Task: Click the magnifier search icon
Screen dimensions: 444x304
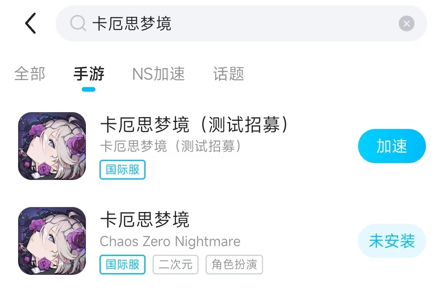Action: [x=78, y=23]
